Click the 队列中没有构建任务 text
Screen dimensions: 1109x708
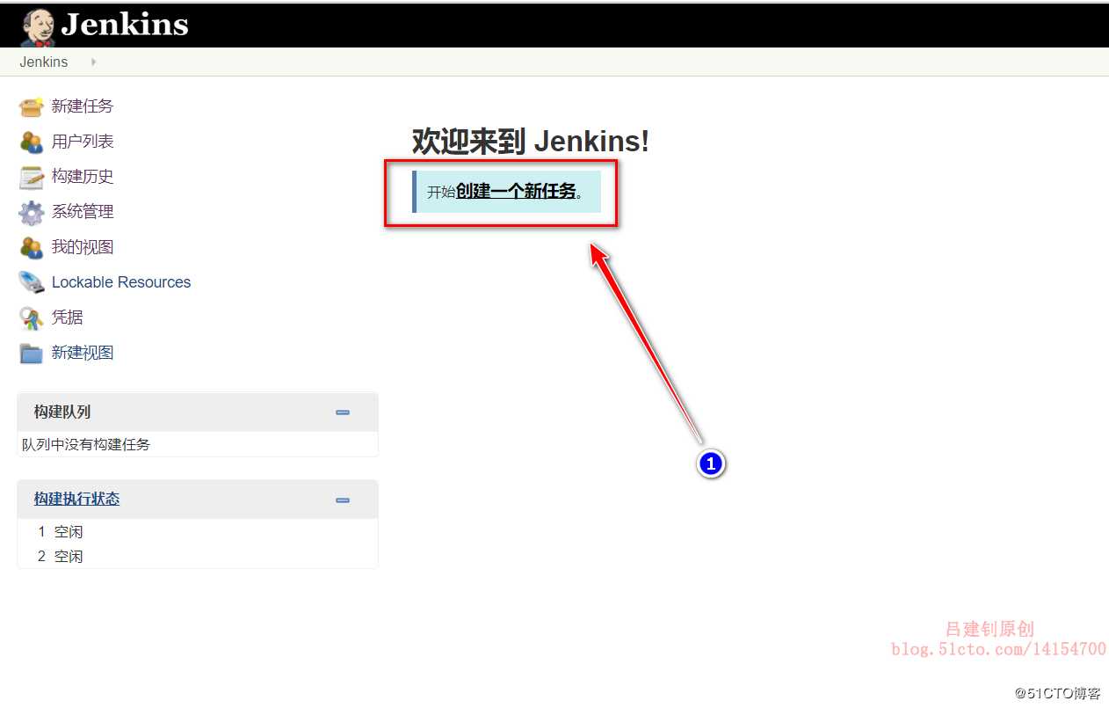pos(86,445)
